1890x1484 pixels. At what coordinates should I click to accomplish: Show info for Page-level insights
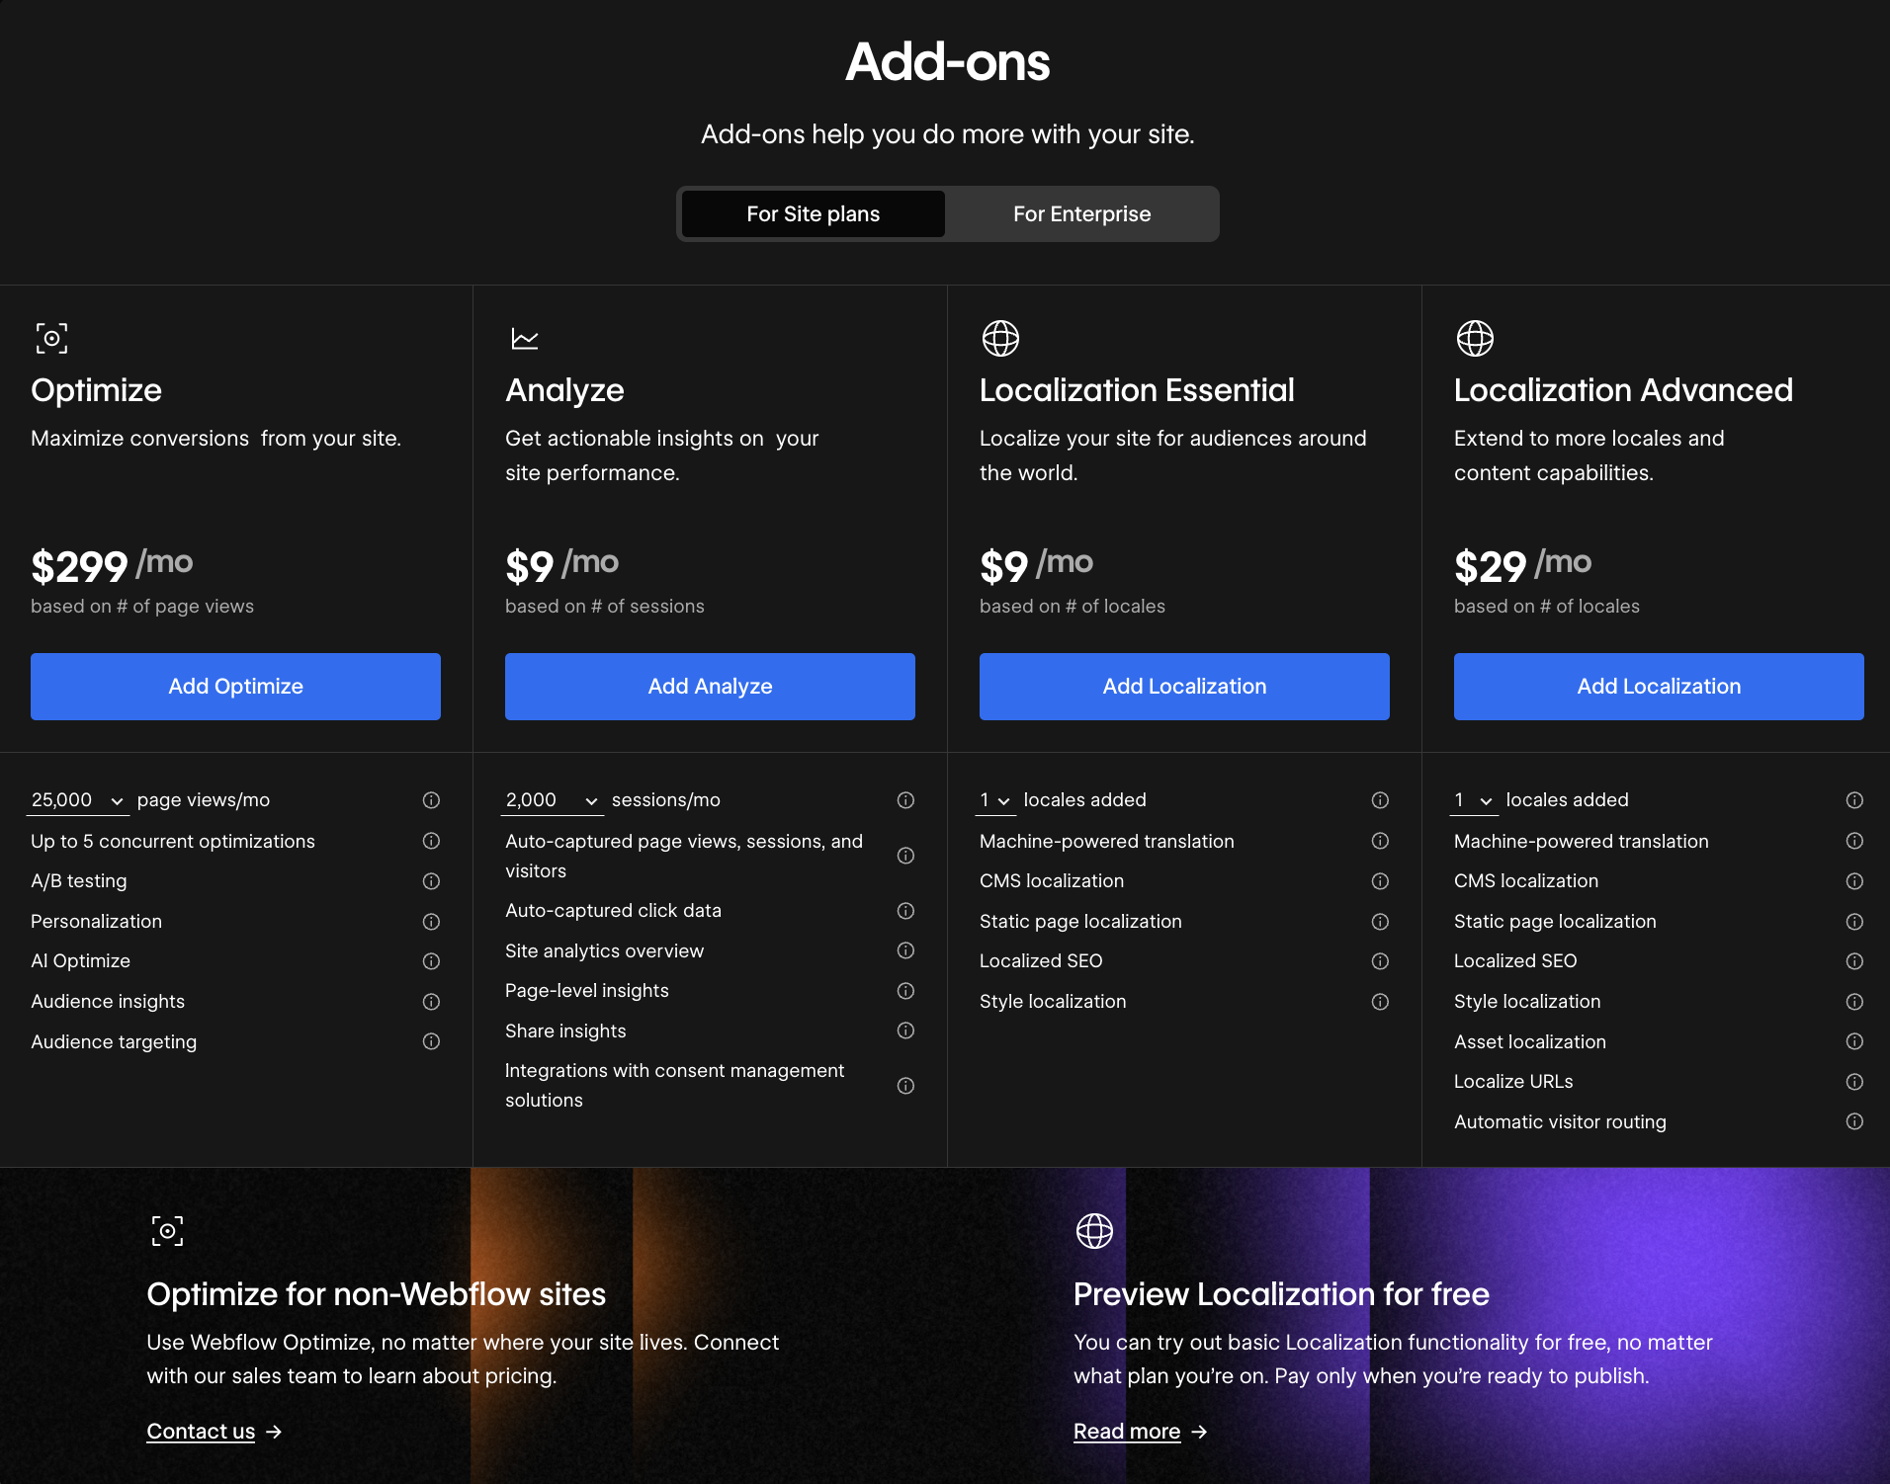pyautogui.click(x=905, y=991)
